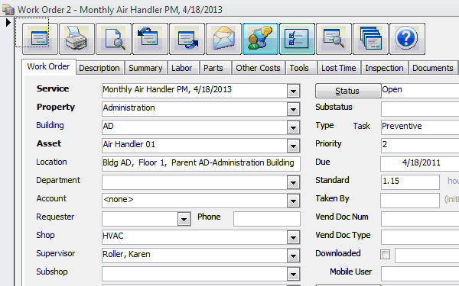Email the work order with envelope icon
The width and height of the screenshot is (459, 286).
click(223, 39)
